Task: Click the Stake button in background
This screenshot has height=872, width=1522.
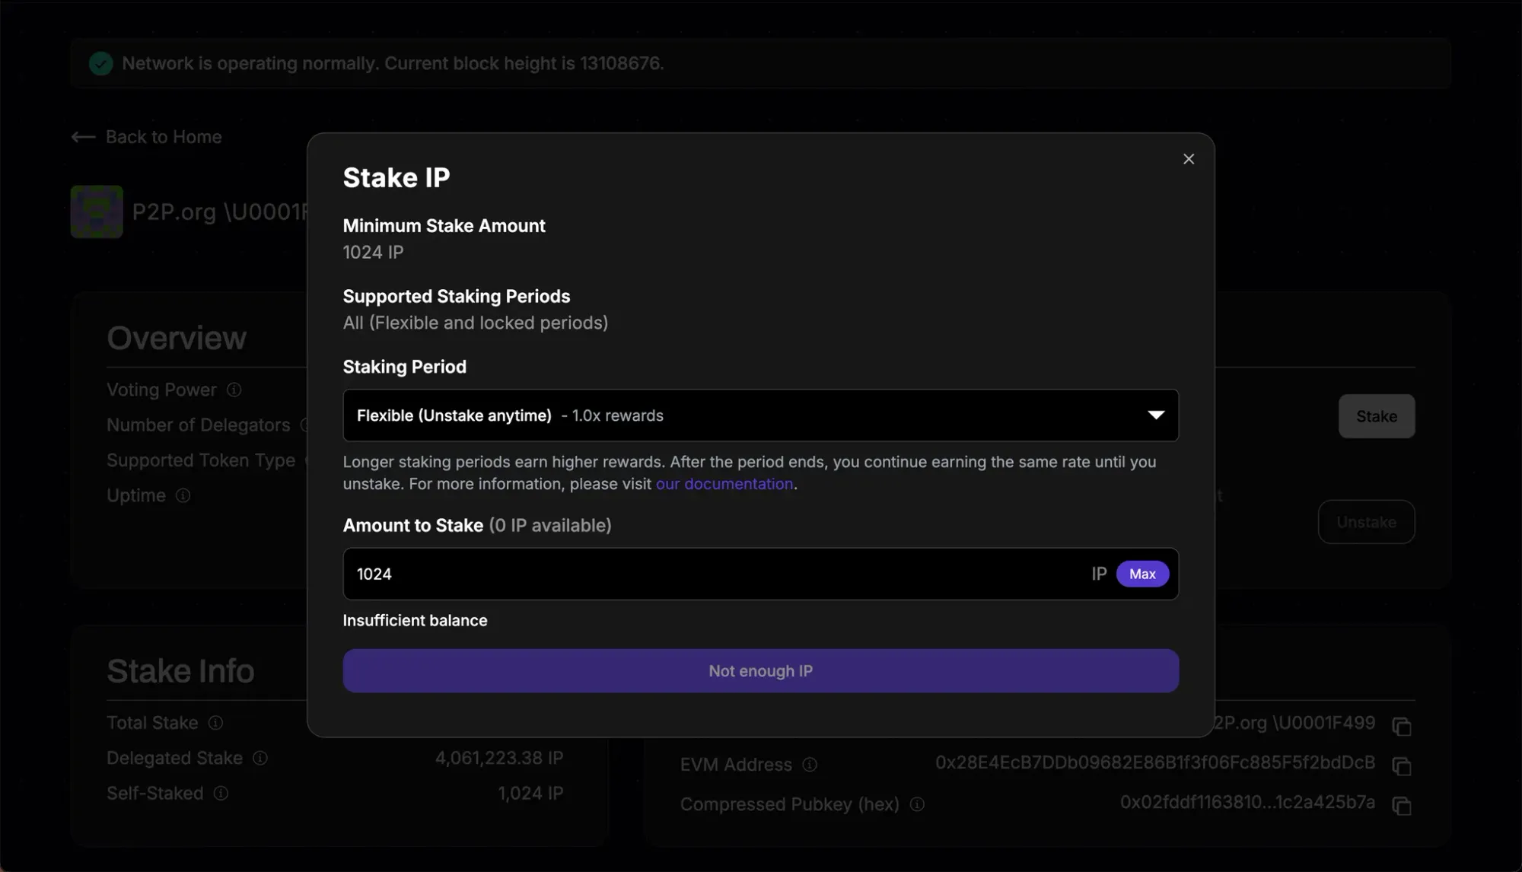Action: pyautogui.click(x=1376, y=416)
